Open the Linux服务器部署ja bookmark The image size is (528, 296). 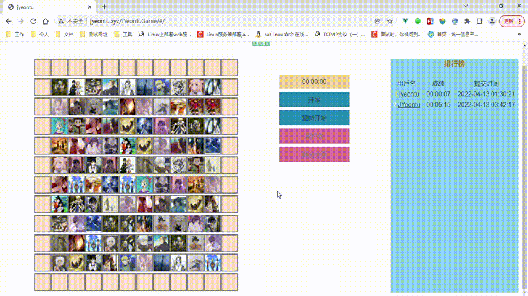click(223, 35)
